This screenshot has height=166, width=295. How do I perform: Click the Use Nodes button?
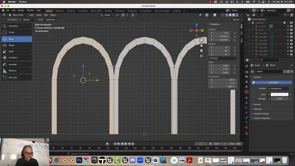pos(271,83)
